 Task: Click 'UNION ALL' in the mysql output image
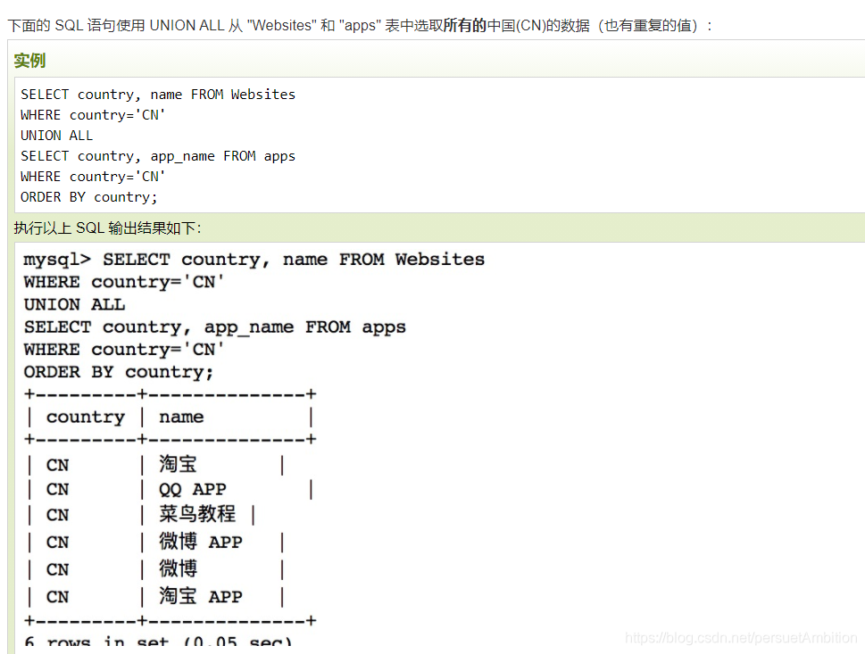click(74, 304)
